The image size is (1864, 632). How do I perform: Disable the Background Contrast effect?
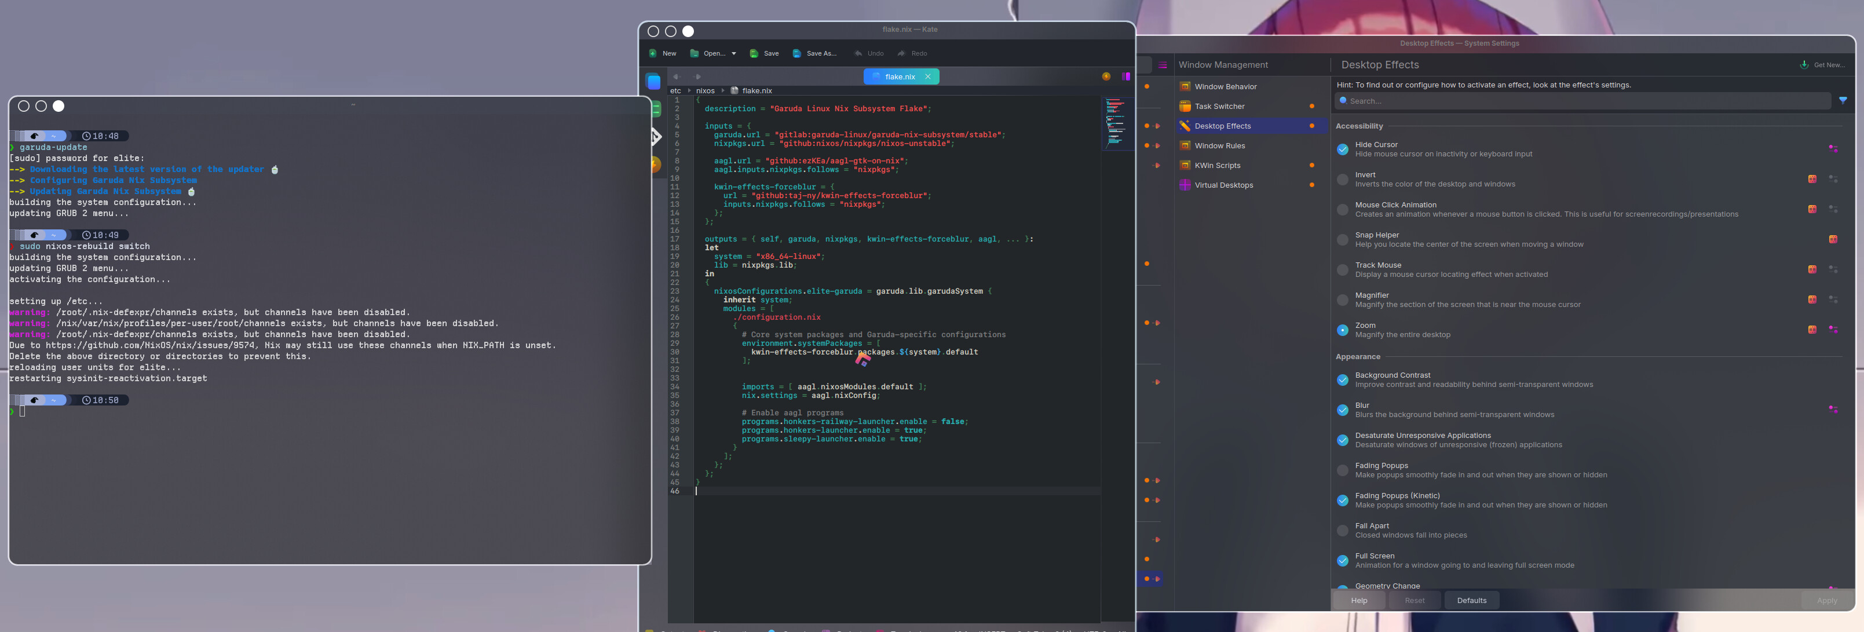pyautogui.click(x=1342, y=380)
